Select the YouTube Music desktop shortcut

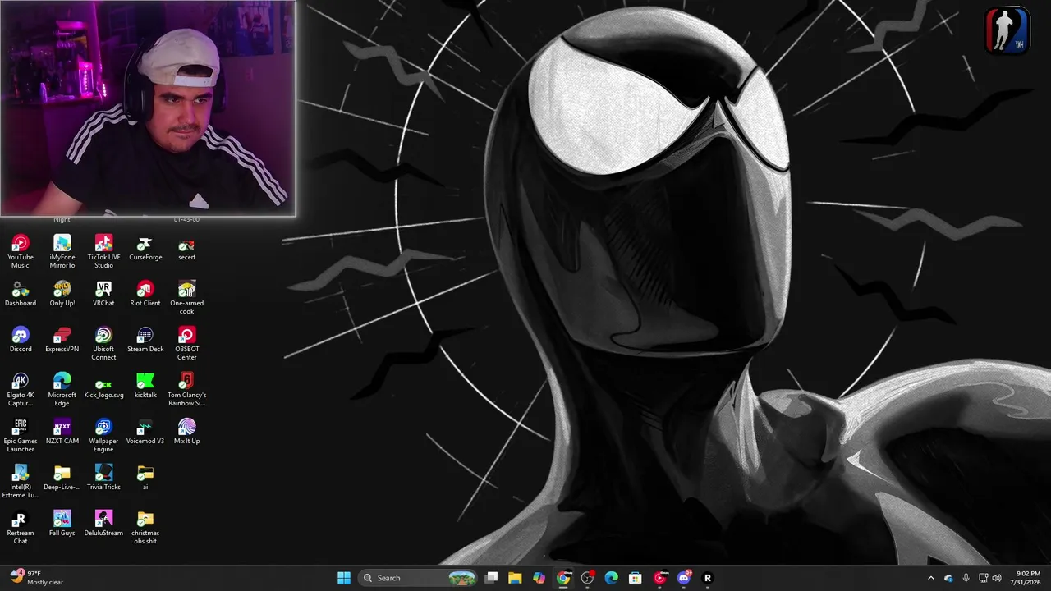(x=21, y=251)
